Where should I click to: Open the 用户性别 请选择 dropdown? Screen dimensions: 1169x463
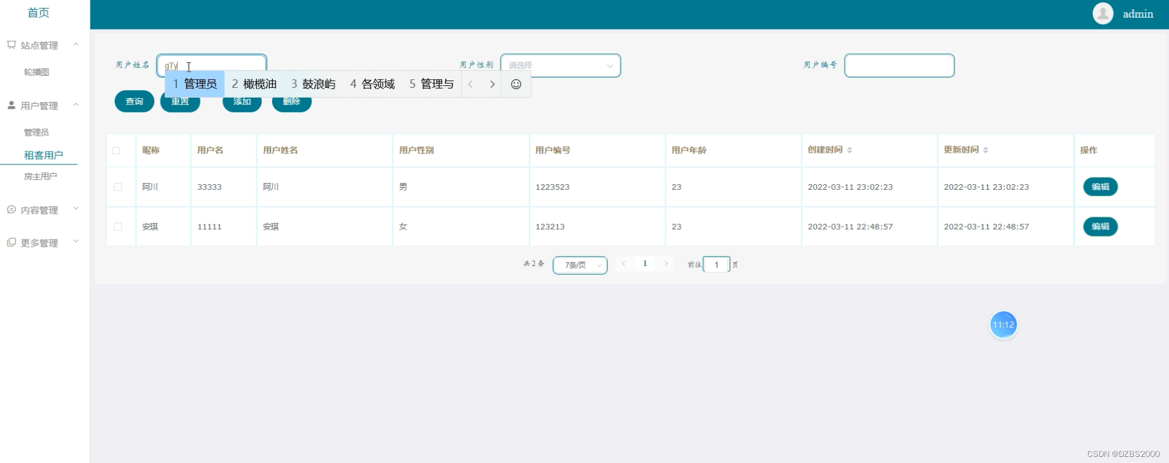(560, 65)
